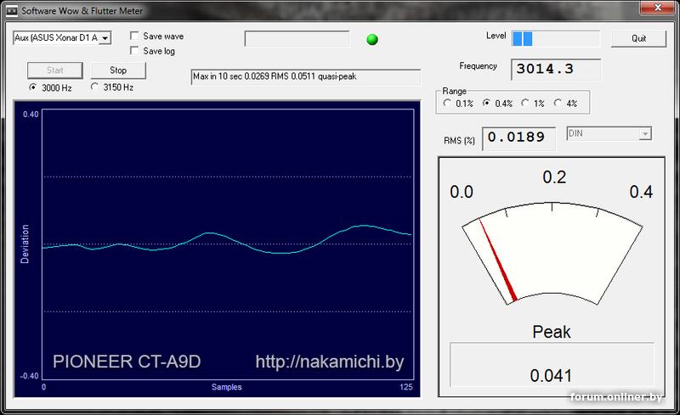
Task: Tick the Save log checkbox
Action: (x=134, y=51)
